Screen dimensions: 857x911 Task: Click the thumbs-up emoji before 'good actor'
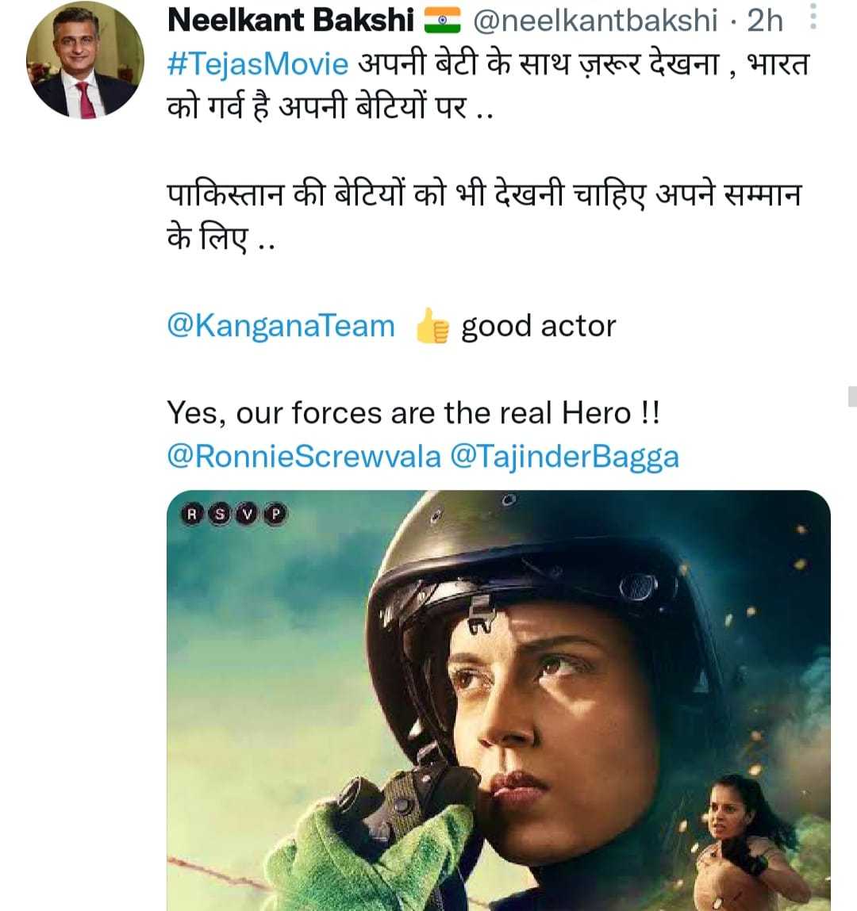tap(432, 327)
